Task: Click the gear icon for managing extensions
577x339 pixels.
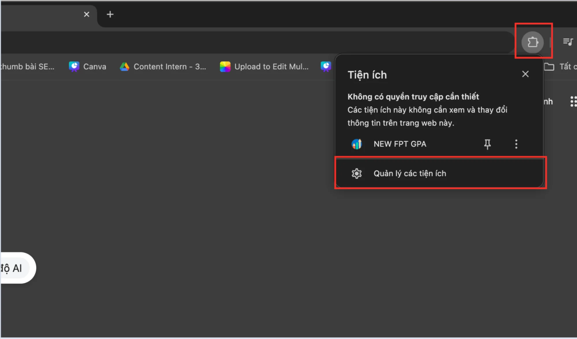Action: click(356, 173)
